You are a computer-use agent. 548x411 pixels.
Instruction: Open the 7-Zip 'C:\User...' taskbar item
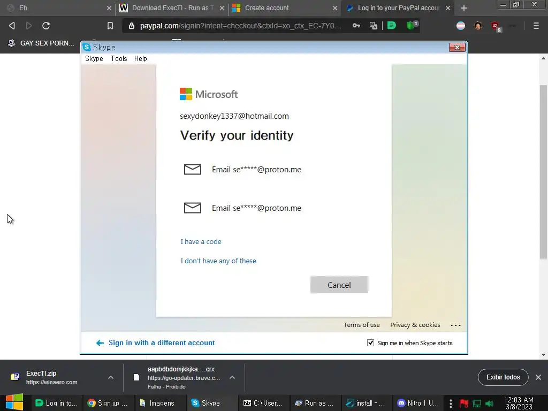[x=263, y=404]
